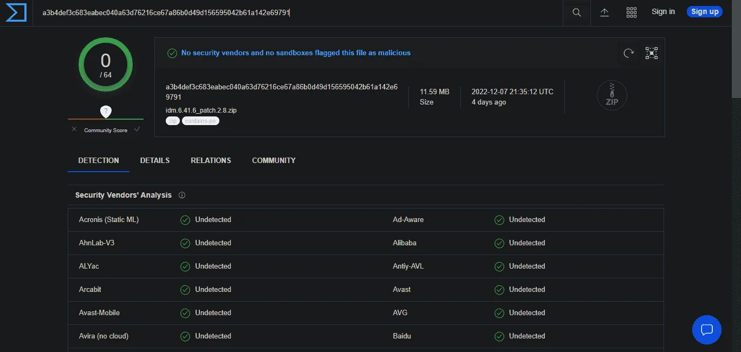This screenshot has width=741, height=352.
Task: Switch to the DETECTION tab
Action: tap(99, 160)
